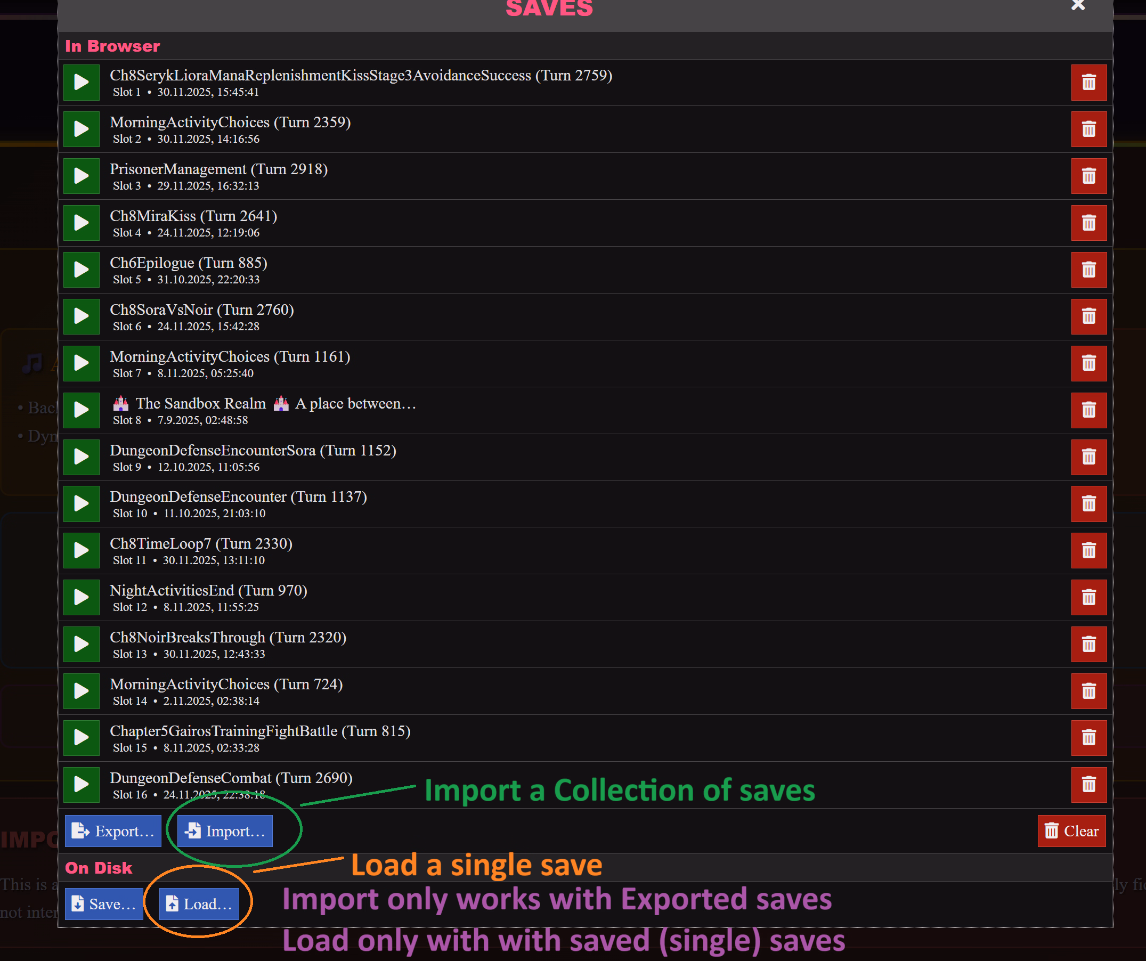Delete the DungeonDefenseEncounterSora save in Slot 9

(1088, 457)
